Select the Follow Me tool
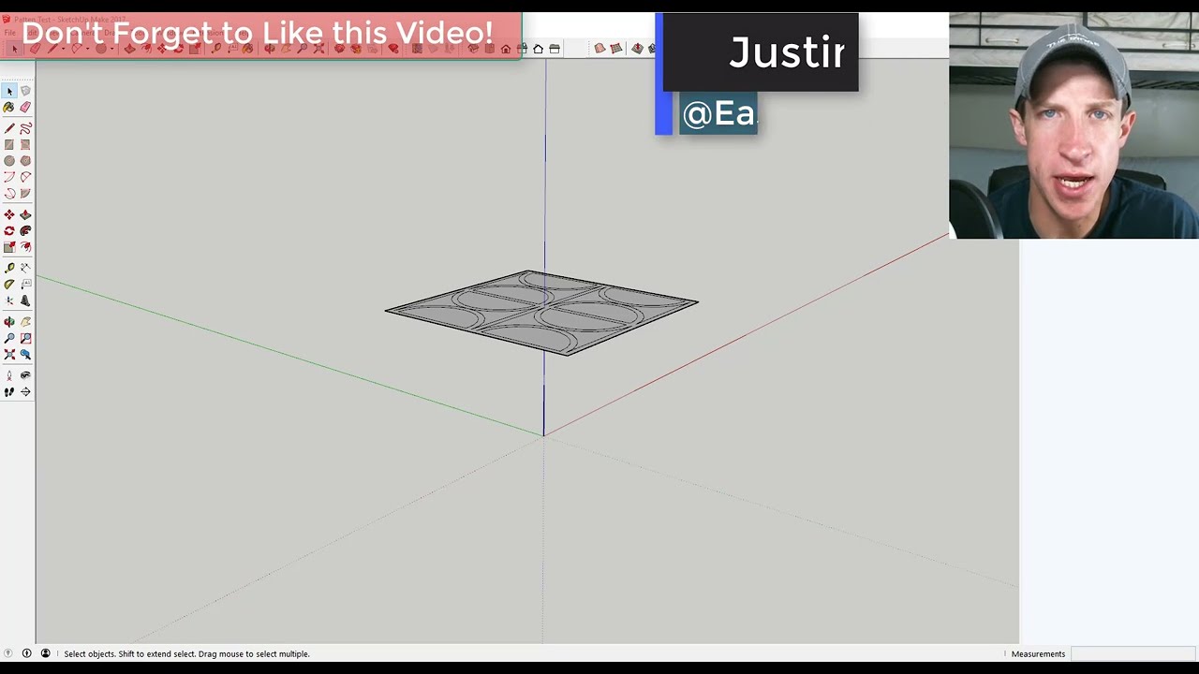Screen dimensions: 1199x674 point(25,230)
